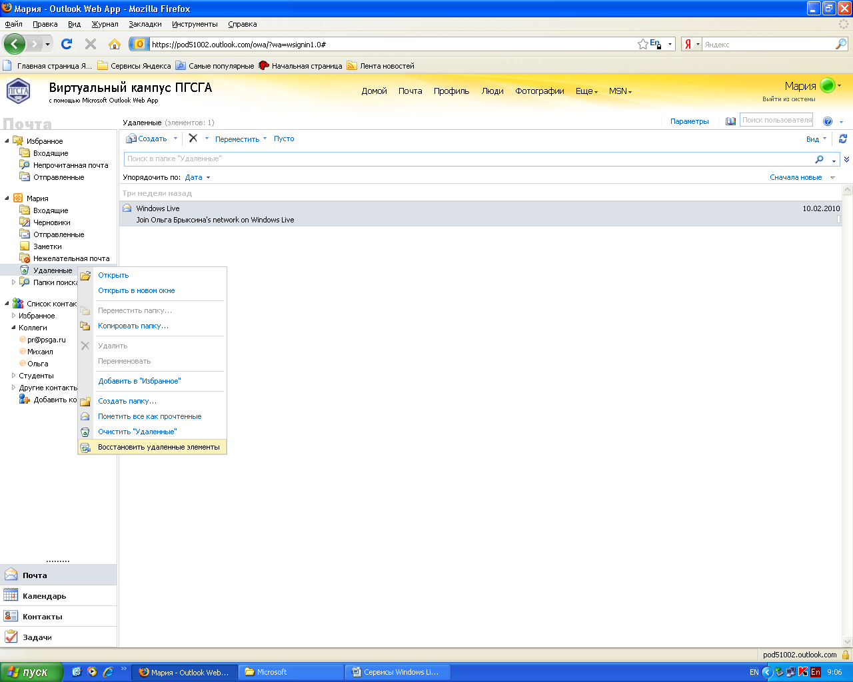The image size is (853, 682).
Task: Click Добавить контакт icon in contact list
Action: [x=25, y=400]
